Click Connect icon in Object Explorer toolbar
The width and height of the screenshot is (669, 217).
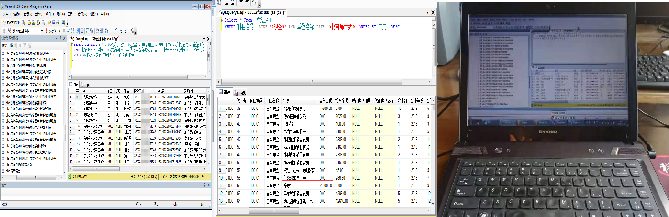pos(5,45)
